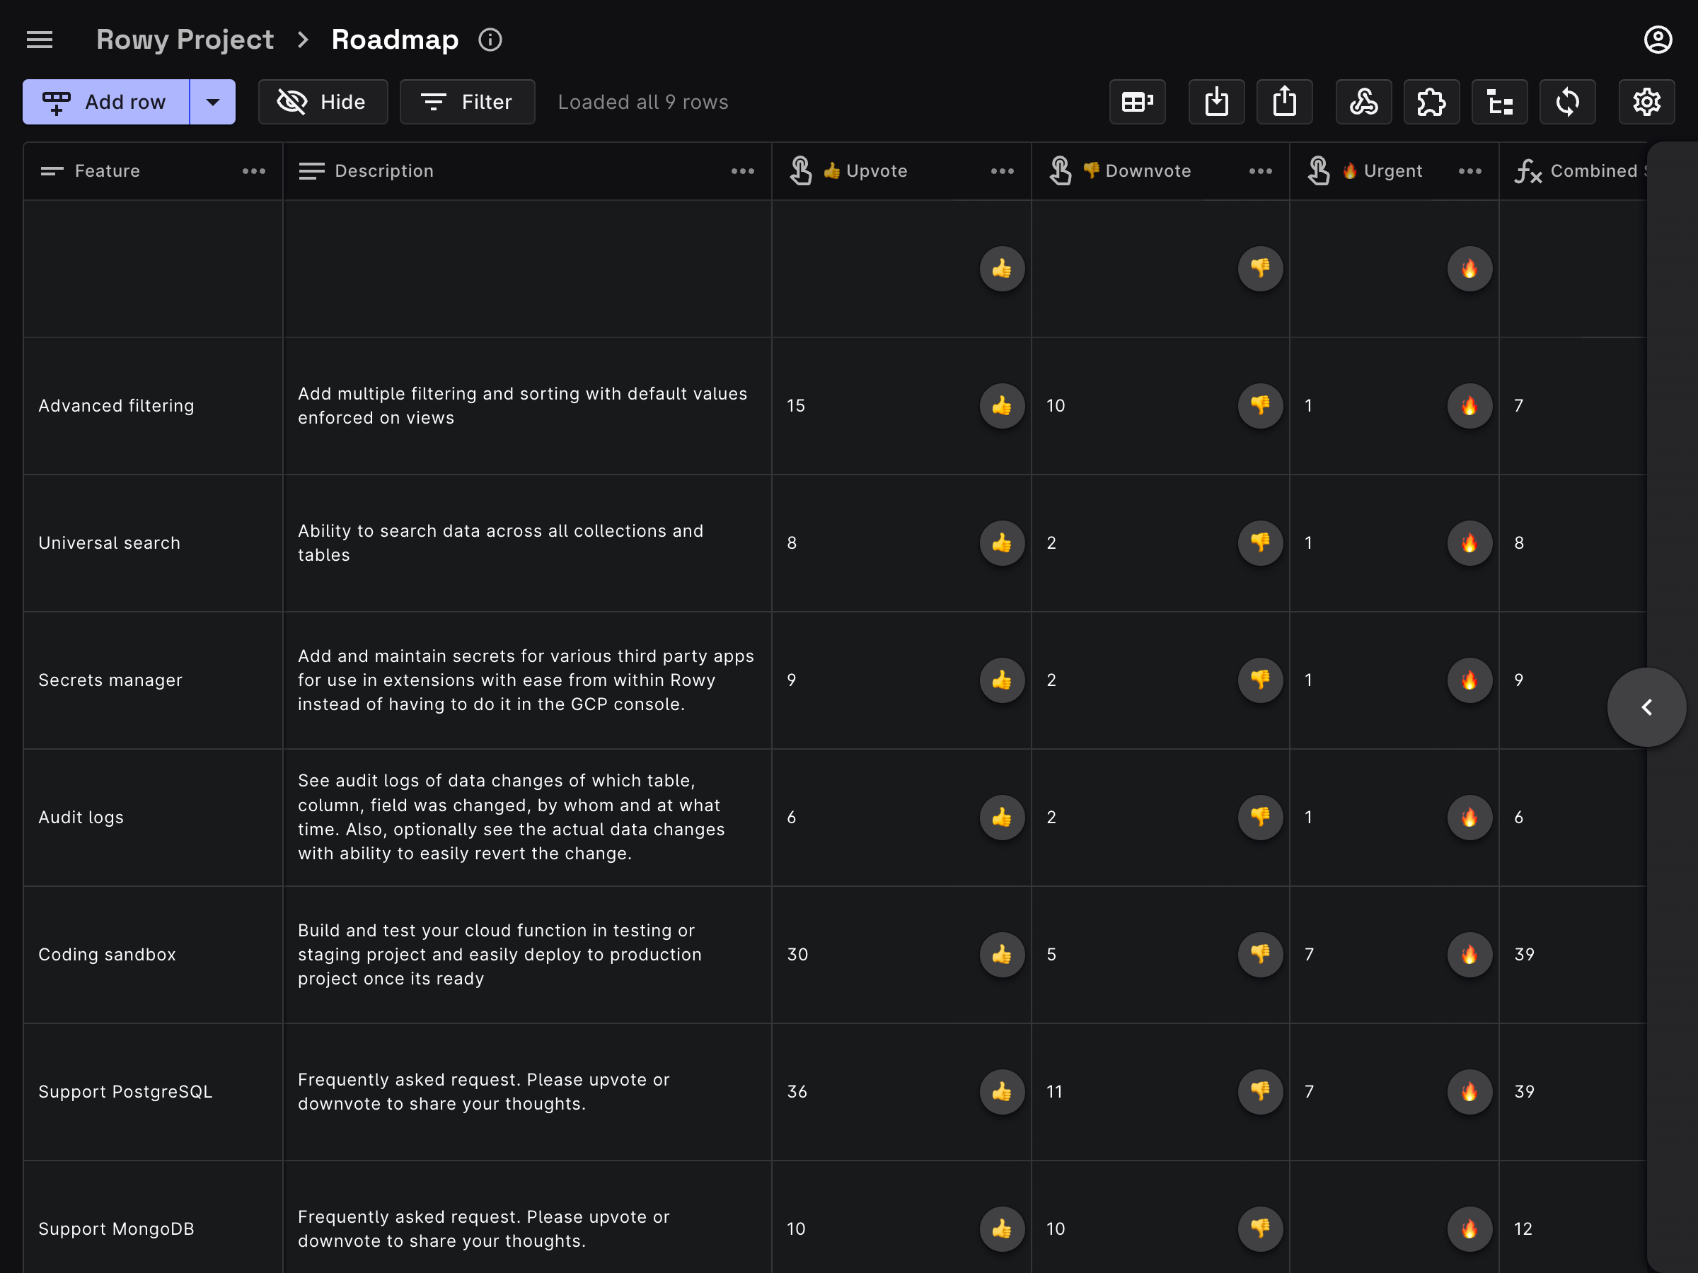Downvote the Advanced filtering feature
The width and height of the screenshot is (1698, 1273).
(x=1259, y=406)
